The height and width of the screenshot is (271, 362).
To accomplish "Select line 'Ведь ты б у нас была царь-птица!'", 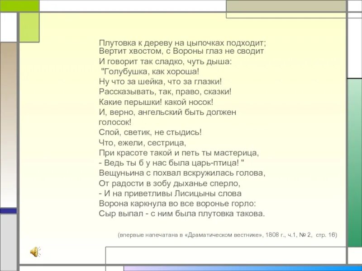I will pos(171,163).
